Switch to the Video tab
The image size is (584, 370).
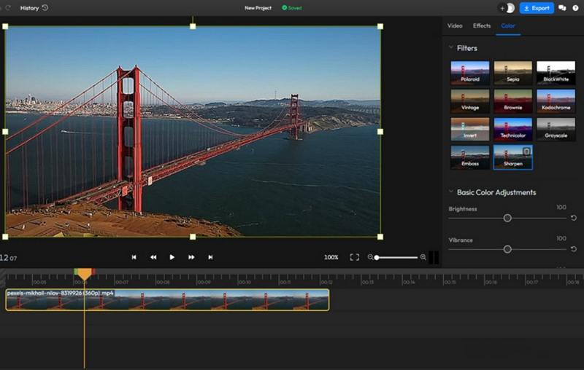[x=455, y=26]
